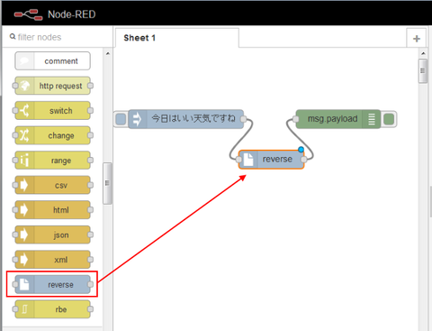Click the reverse canvas node's input port

239,160
